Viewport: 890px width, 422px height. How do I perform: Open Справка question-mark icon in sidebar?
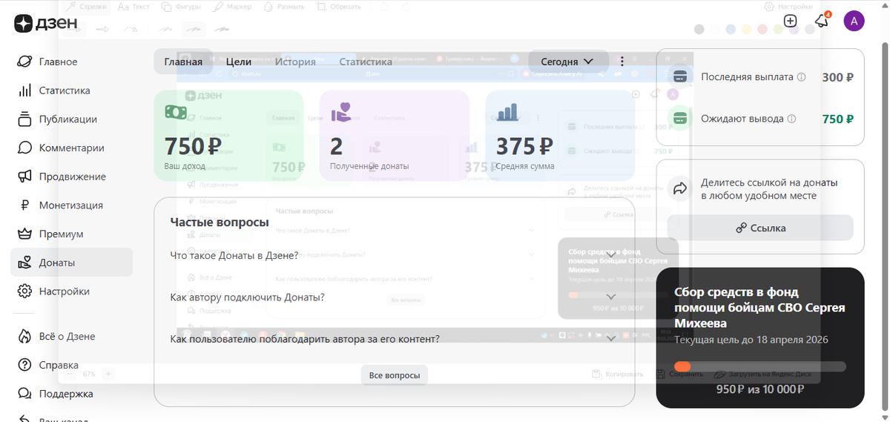24,365
